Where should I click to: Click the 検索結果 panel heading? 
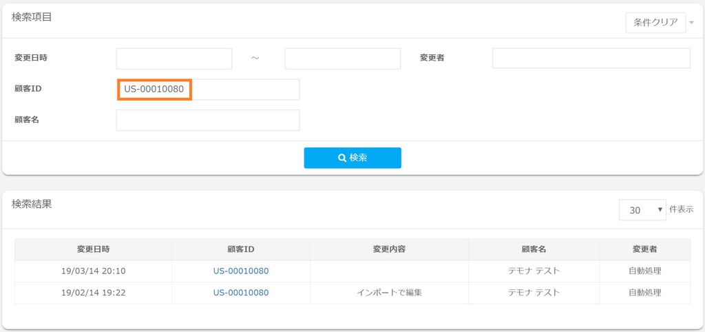pyautogui.click(x=32, y=204)
